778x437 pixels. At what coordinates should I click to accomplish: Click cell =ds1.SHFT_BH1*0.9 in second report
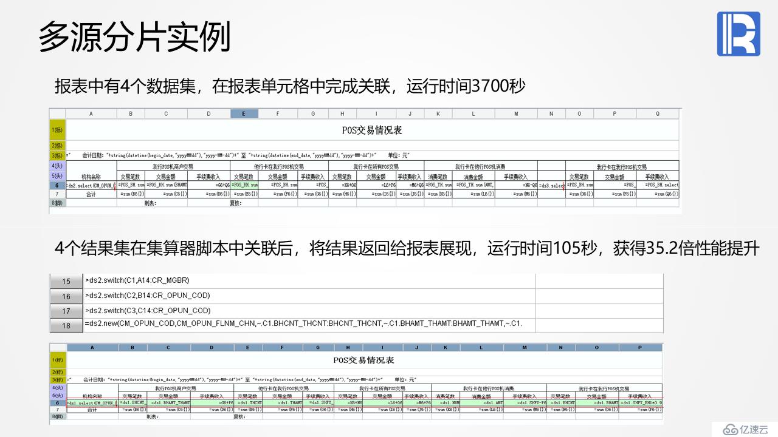641,403
